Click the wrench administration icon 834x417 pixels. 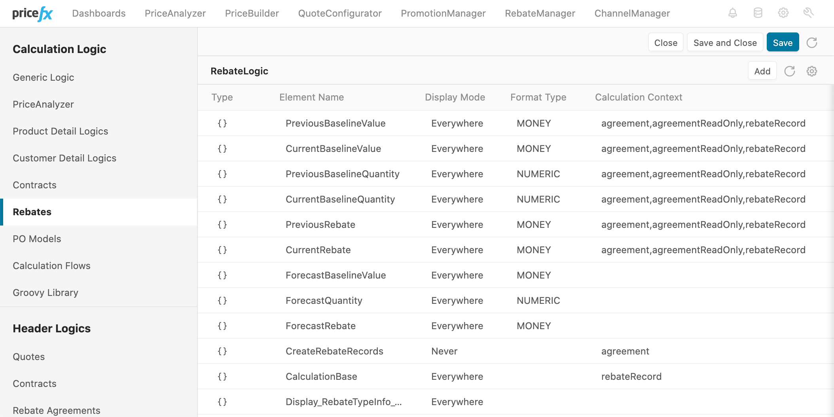[x=809, y=13]
